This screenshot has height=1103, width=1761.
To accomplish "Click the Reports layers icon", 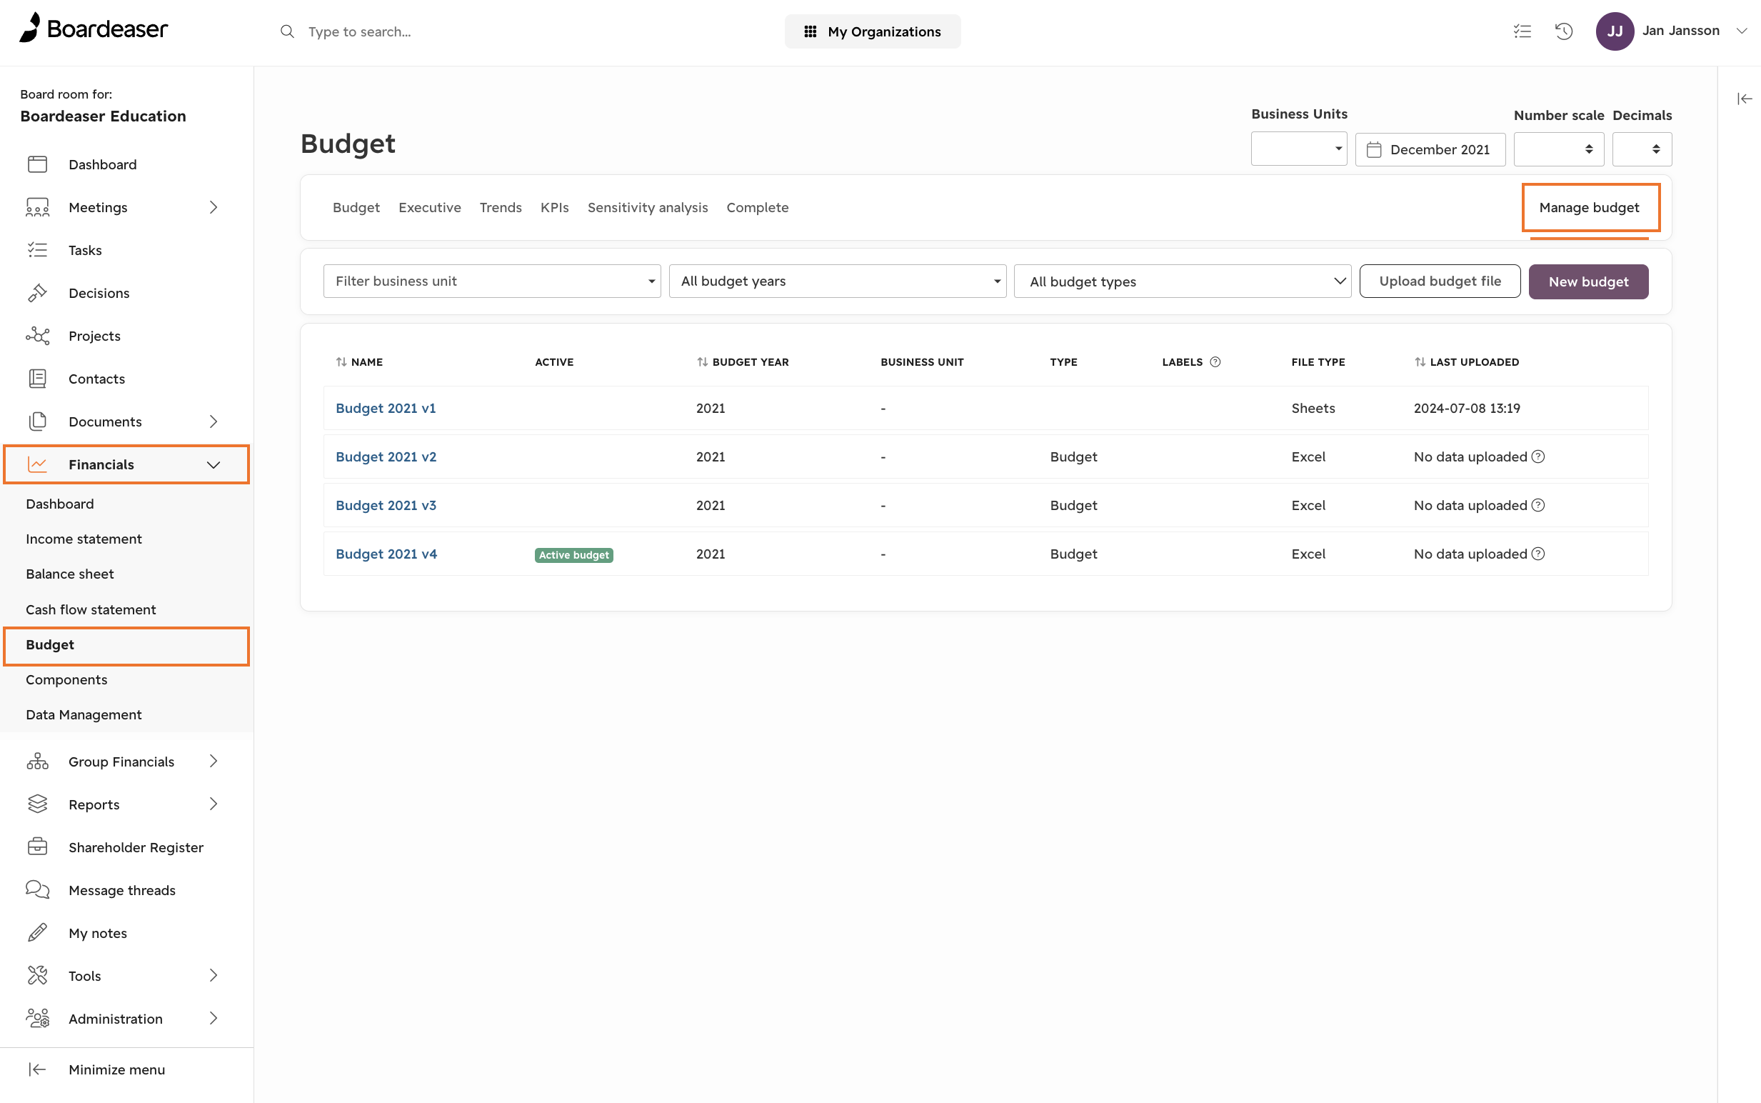I will (37, 804).
